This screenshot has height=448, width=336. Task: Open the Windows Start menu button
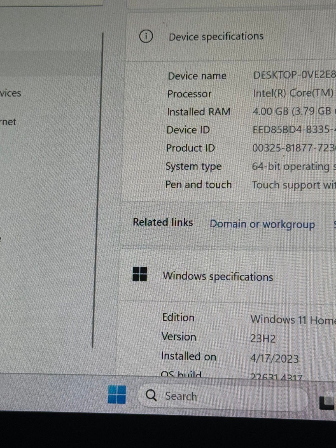[117, 395]
